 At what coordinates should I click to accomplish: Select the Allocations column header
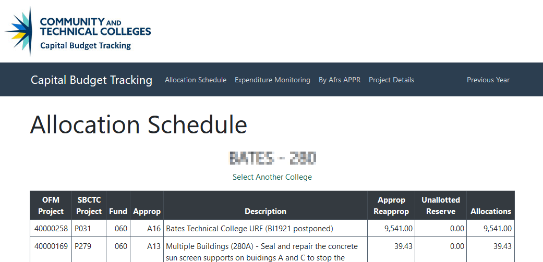tap(490, 211)
